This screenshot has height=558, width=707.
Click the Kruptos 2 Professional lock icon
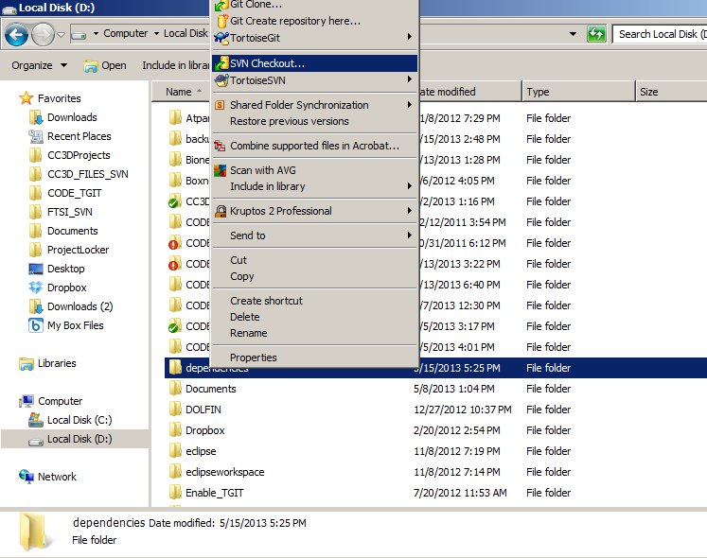click(221, 211)
